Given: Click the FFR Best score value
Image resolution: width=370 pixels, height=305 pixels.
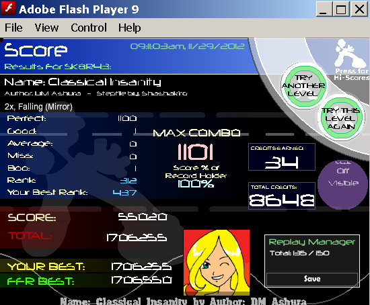Looking at the screenshot, I should 141,280.
